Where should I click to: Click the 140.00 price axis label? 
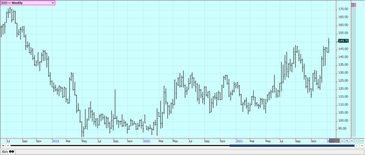coord(343,57)
